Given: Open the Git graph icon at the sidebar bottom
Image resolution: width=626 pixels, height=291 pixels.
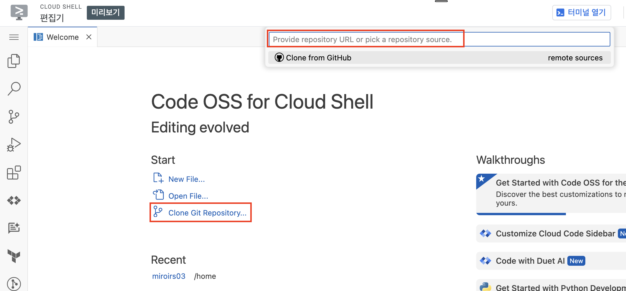Looking at the screenshot, I should tap(14, 283).
